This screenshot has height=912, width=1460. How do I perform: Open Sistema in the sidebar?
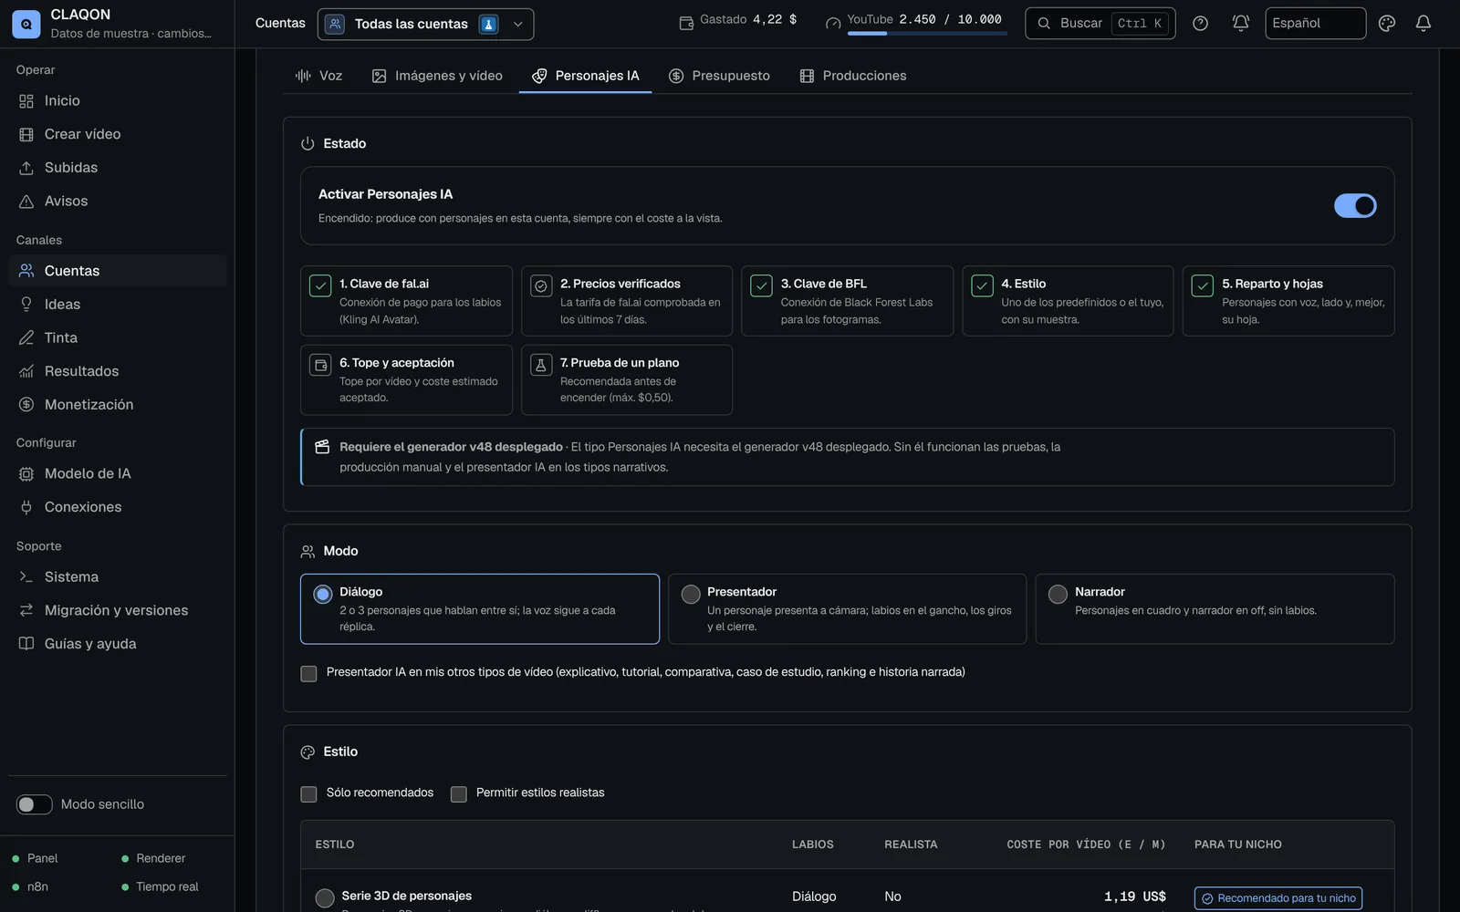[117, 577]
